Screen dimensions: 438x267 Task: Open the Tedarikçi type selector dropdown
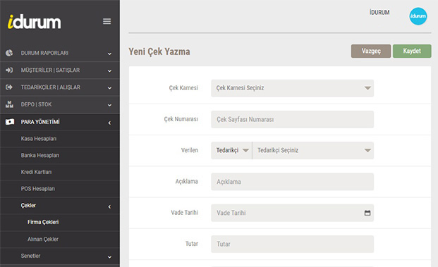(x=231, y=150)
